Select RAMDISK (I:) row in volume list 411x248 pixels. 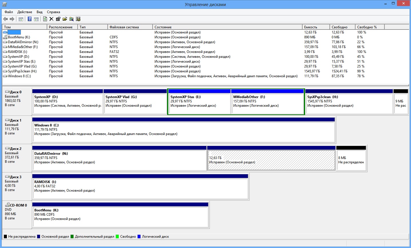point(17,52)
